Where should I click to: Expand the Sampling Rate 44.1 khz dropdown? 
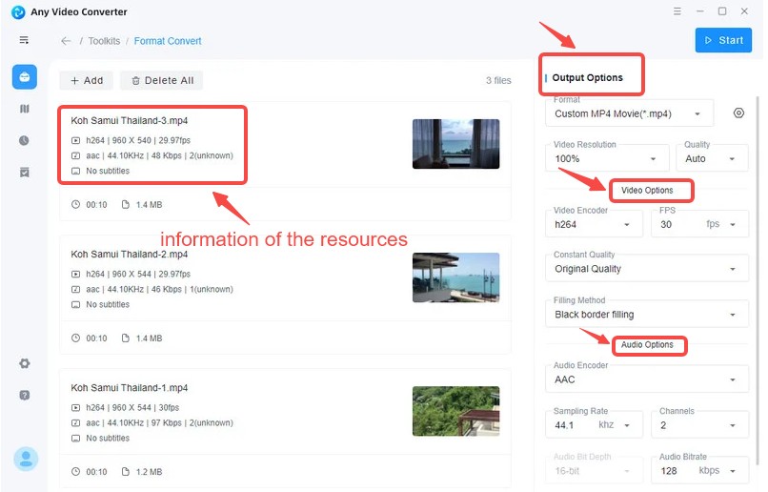(594, 424)
